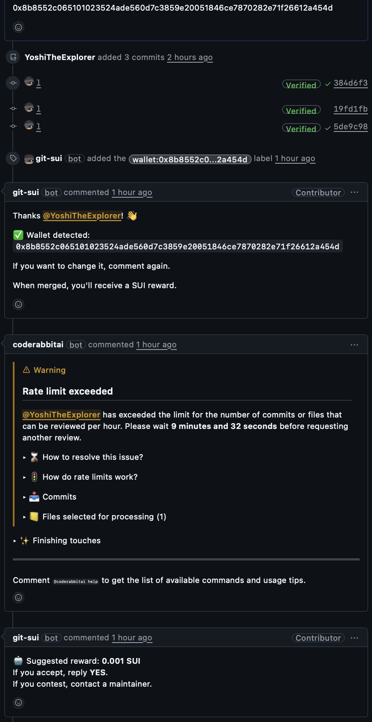The width and height of the screenshot is (372, 722).
Task: Click green check status beside commit 5de9c98
Action: tap(327, 128)
